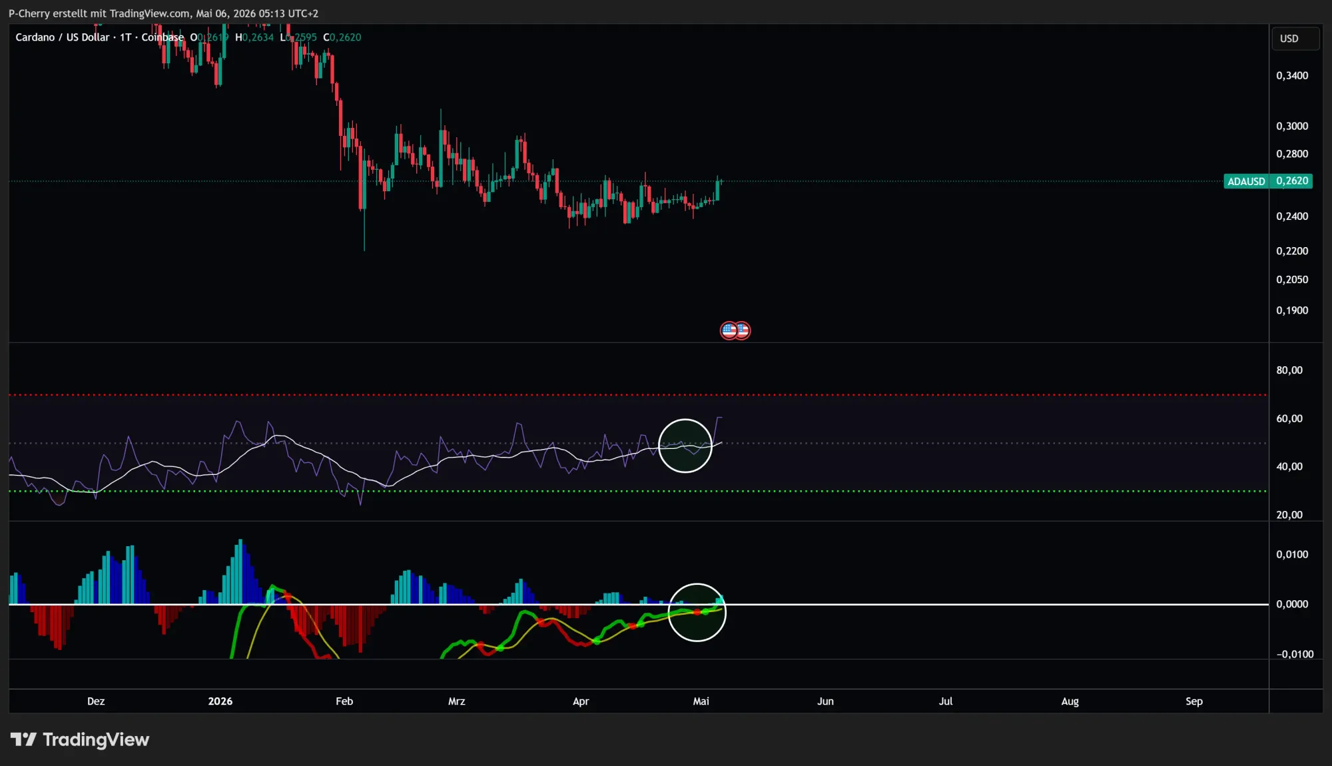Screen dimensions: 1332x766
Task: Select the 0,2620 current price label
Action: [x=1291, y=181]
